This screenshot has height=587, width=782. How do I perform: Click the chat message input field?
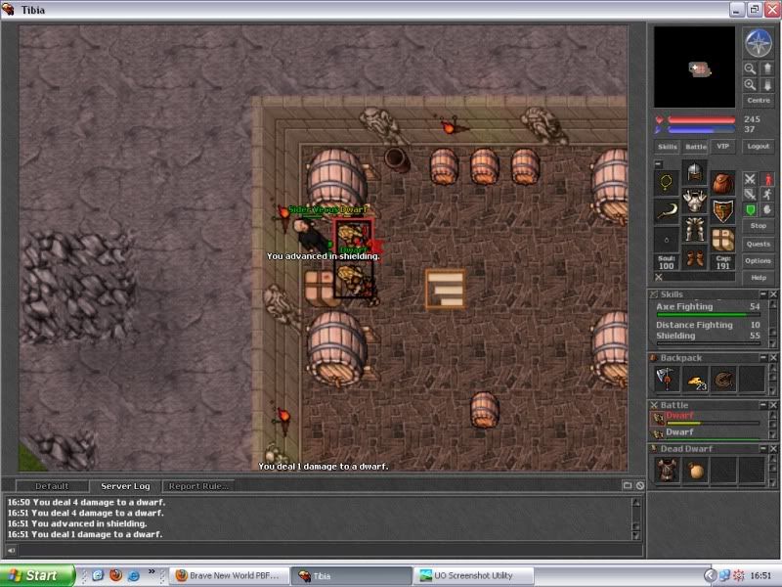pyautogui.click(x=329, y=550)
